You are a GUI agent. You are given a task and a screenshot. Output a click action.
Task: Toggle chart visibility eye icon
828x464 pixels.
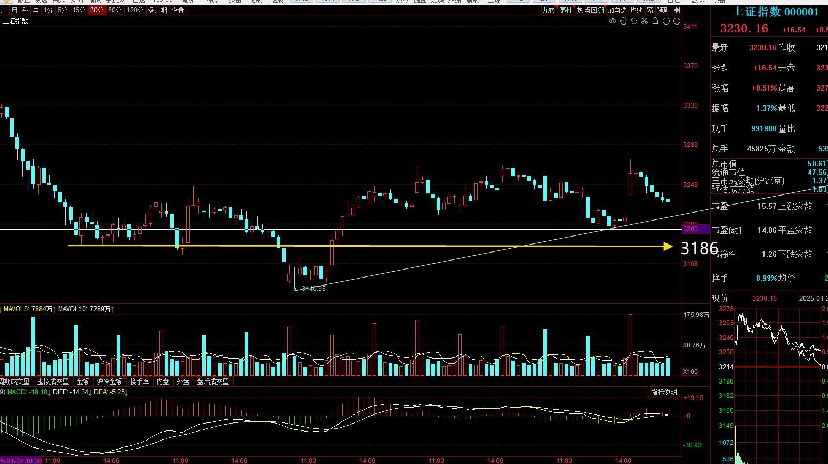[613, 21]
